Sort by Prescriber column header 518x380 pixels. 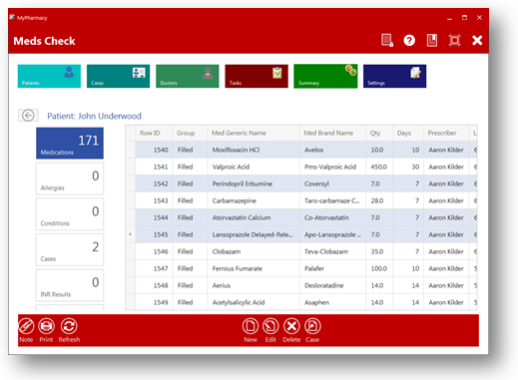pyautogui.click(x=446, y=133)
